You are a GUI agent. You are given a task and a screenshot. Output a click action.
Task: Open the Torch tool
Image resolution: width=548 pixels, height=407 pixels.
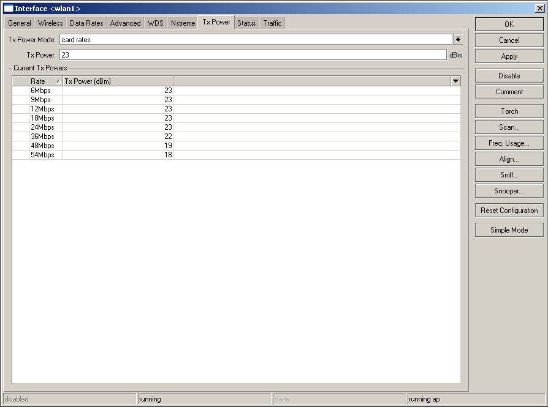coord(509,111)
